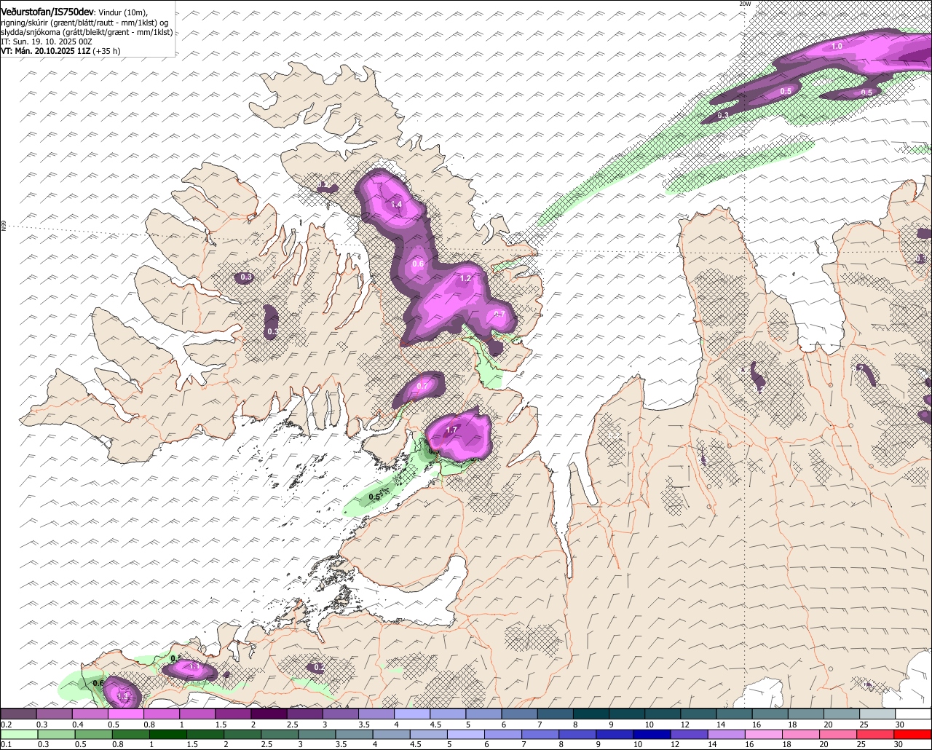Click the pale green 0.1–0.3 swatch, lower legend
Image resolution: width=932 pixels, height=750 pixels.
coord(19,733)
